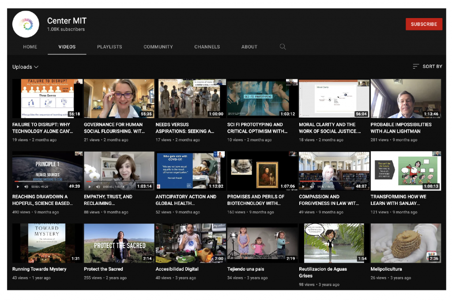Expand the Uploads dropdown

point(25,67)
